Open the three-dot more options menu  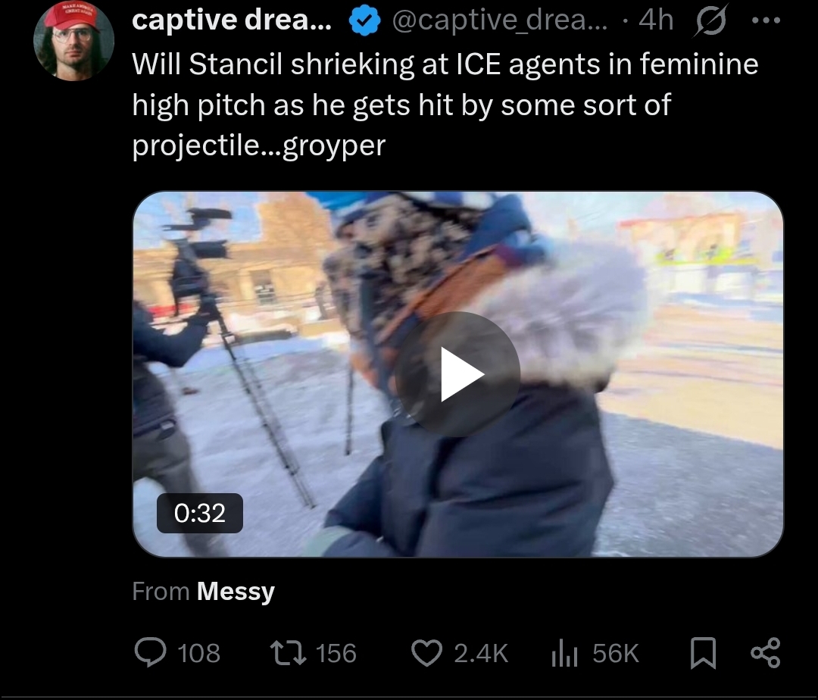[x=766, y=21]
